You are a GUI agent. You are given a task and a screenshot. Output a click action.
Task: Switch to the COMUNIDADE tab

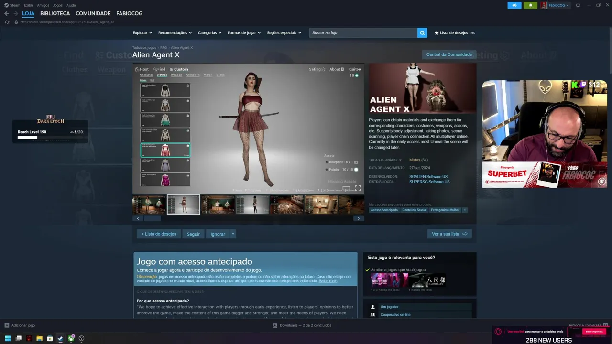click(93, 13)
